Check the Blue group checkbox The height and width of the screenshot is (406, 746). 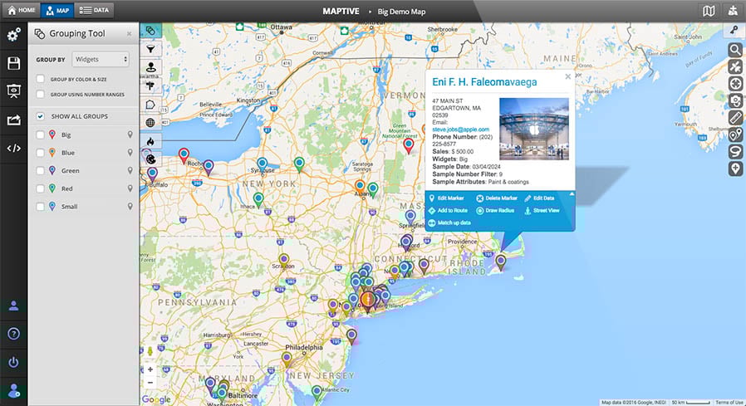tap(41, 153)
